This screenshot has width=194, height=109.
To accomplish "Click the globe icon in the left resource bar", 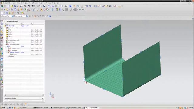I will coord(2,49).
